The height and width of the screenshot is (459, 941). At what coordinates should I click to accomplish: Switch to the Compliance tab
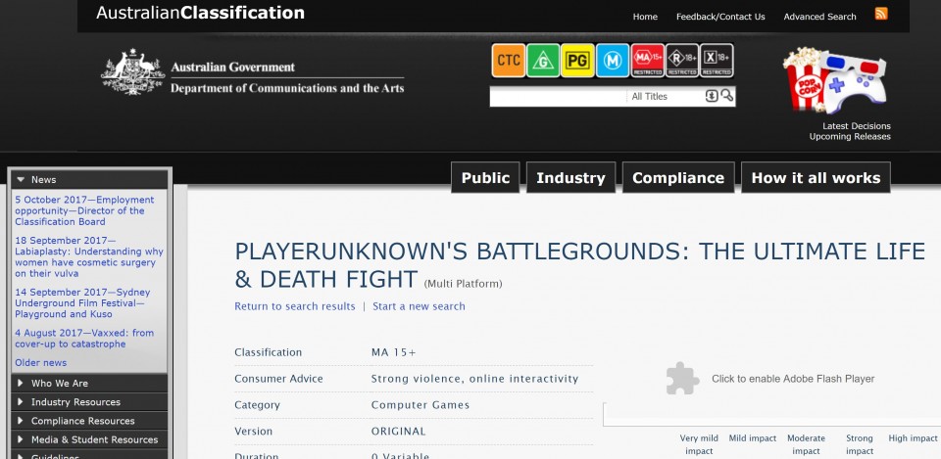point(678,178)
